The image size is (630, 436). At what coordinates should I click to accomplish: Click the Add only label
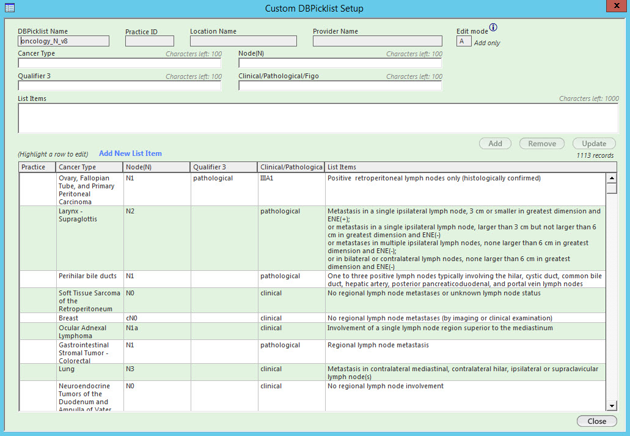[x=487, y=43]
